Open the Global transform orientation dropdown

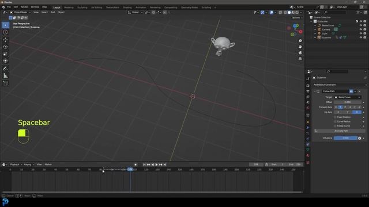tap(135, 12)
